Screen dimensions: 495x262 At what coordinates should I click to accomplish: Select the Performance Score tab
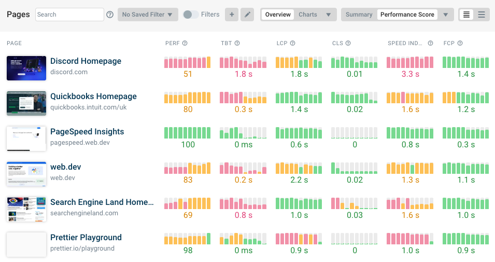[x=407, y=15]
